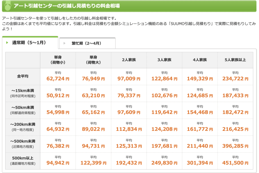Screen dimensions: 259x173
Task: Select the 97,009円 2人家族 average
Action: (129, 79)
